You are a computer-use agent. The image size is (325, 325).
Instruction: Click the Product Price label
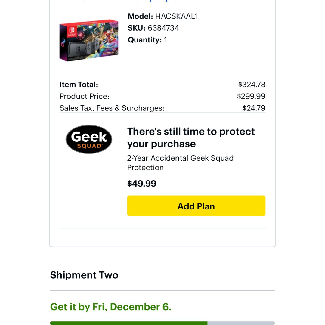point(85,96)
